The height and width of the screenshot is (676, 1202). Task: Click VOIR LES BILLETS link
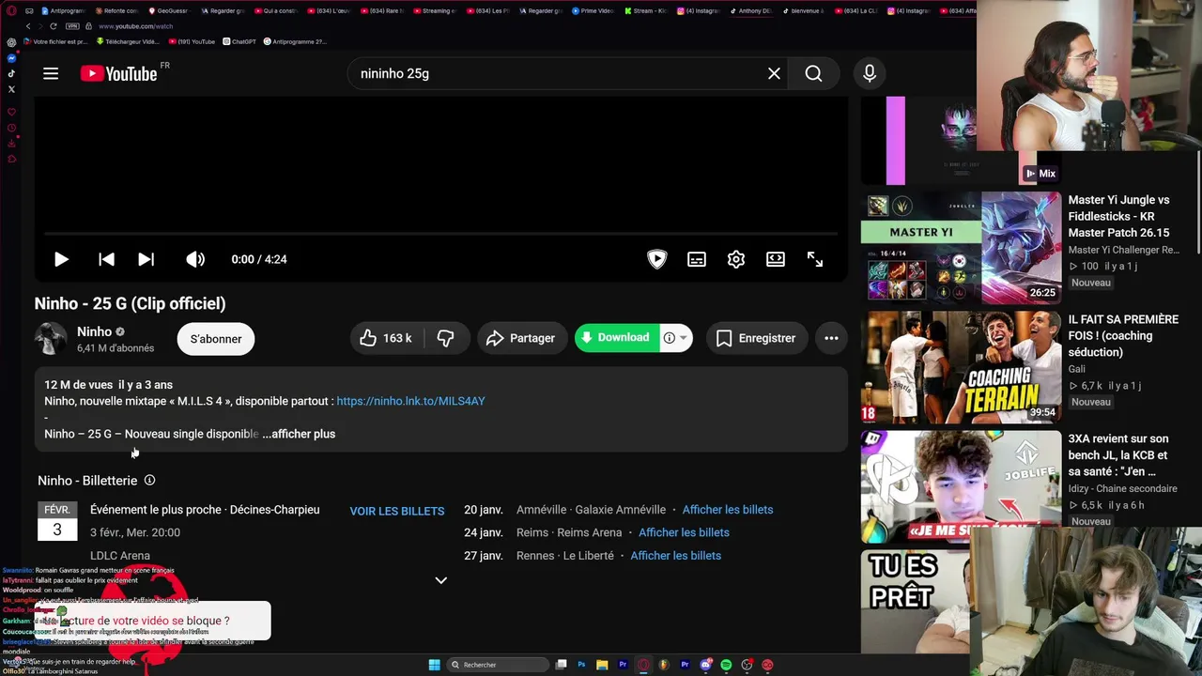pos(397,511)
